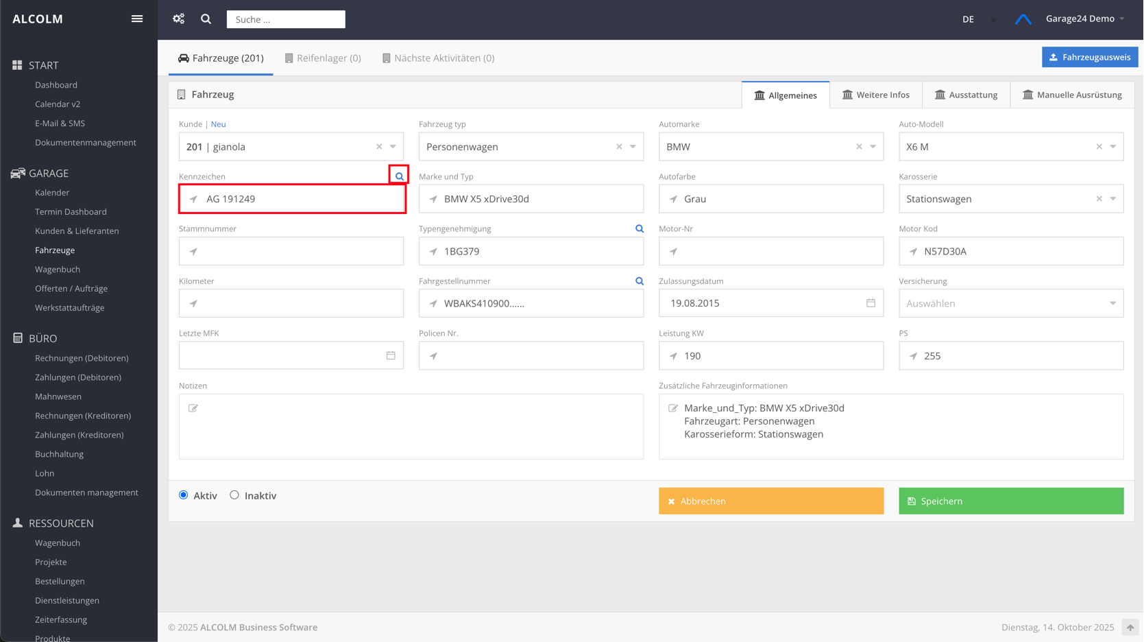Screen dimensions: 1144x642
Task: Select the Aktiv radio button
Action: click(184, 495)
